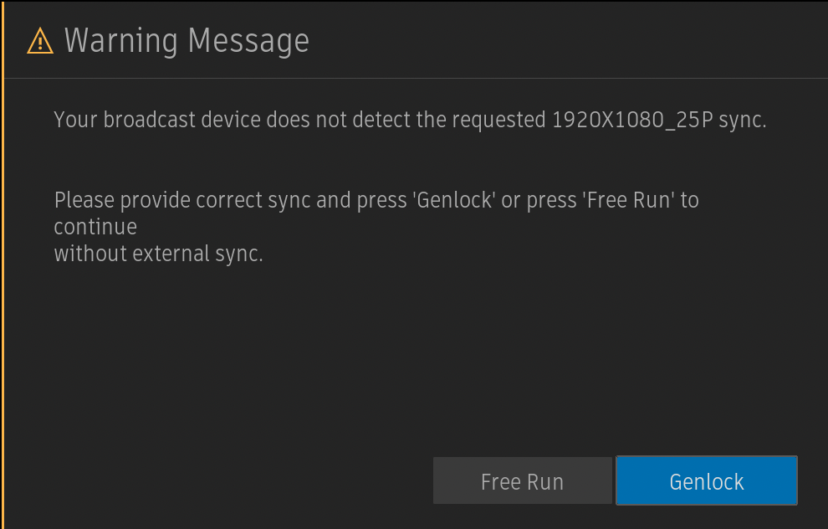Click the empty dark area of the dialog body

pos(414,360)
